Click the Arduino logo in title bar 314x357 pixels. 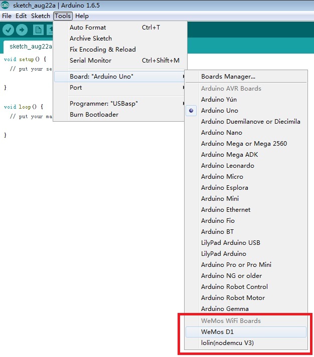pos(5,5)
